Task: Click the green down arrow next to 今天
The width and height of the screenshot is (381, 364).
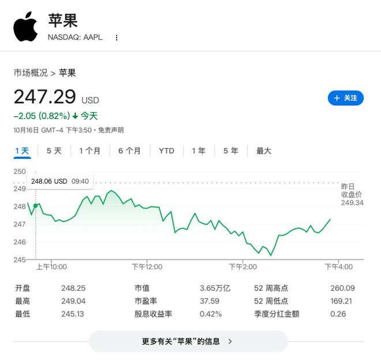Action: point(75,116)
